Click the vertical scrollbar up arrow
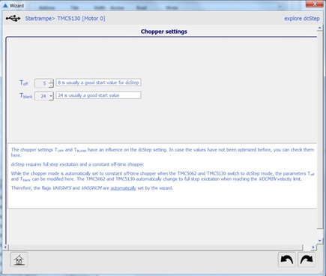 (320, 28)
